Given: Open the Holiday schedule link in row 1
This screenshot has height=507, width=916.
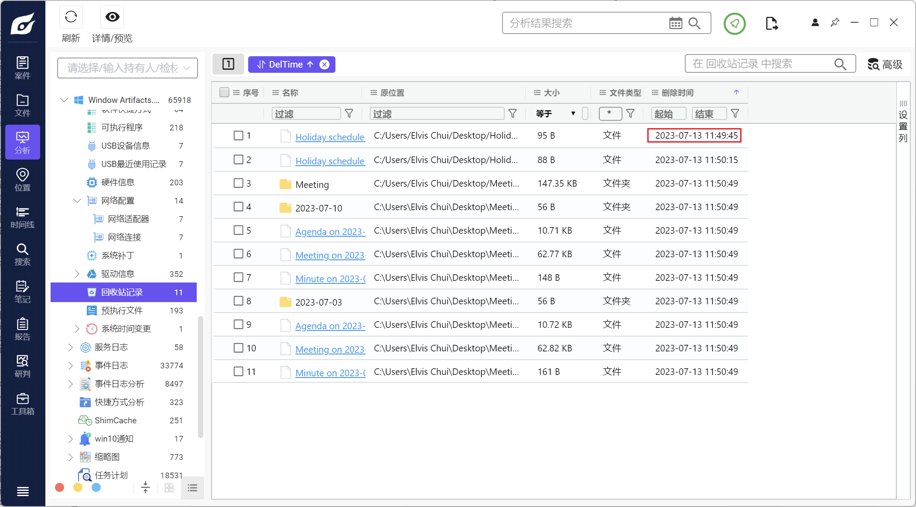Looking at the screenshot, I should click(330, 137).
